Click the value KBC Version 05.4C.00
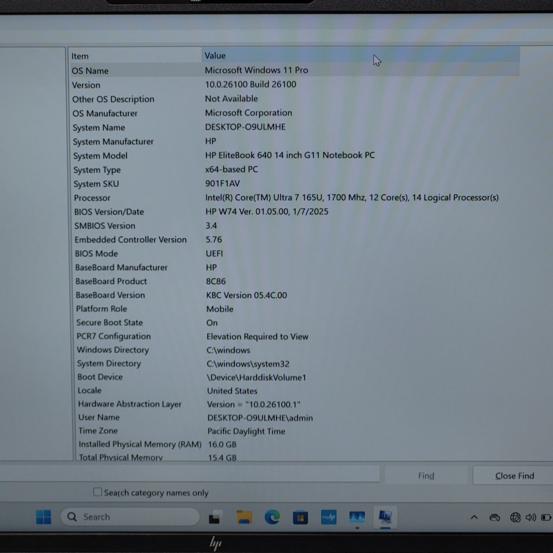The height and width of the screenshot is (553, 553). tap(247, 295)
